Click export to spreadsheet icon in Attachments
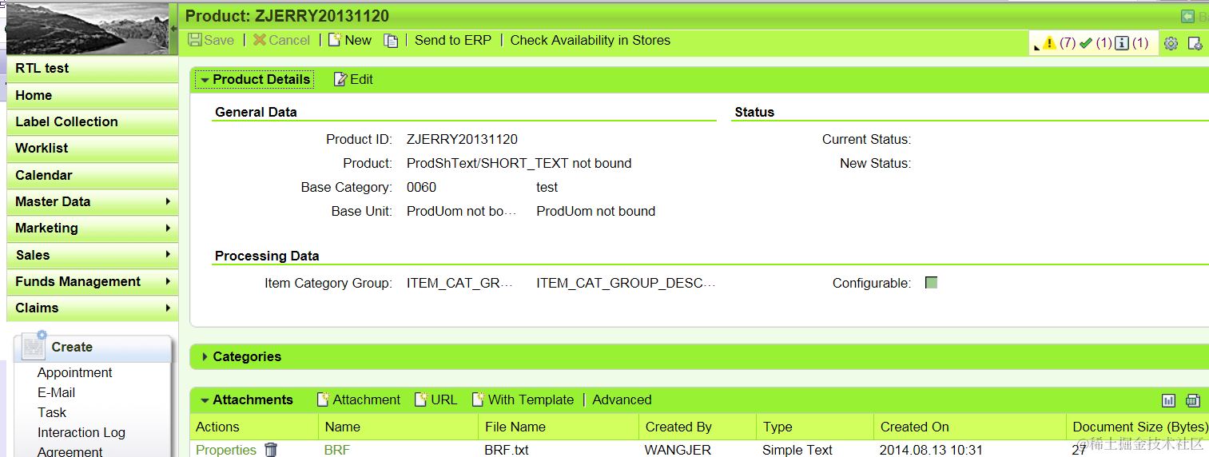This screenshot has height=457, width=1209. (1193, 400)
